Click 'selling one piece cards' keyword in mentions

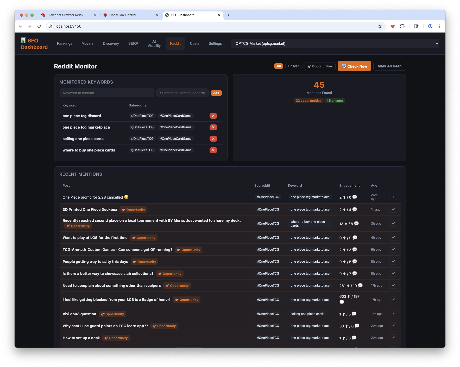pyautogui.click(x=307, y=314)
